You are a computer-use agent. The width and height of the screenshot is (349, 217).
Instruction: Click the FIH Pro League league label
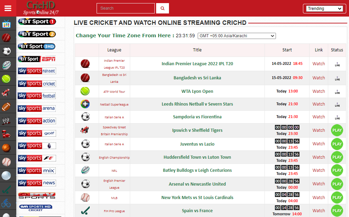(x=114, y=211)
